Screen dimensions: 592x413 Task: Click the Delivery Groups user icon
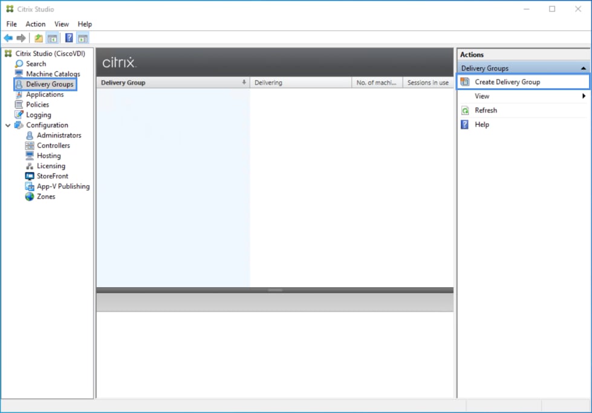tap(19, 84)
